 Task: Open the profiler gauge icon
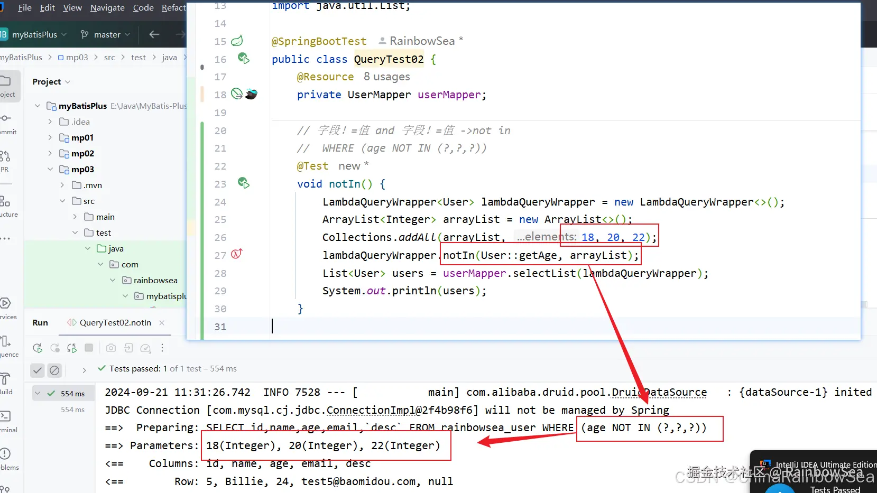coord(145,348)
